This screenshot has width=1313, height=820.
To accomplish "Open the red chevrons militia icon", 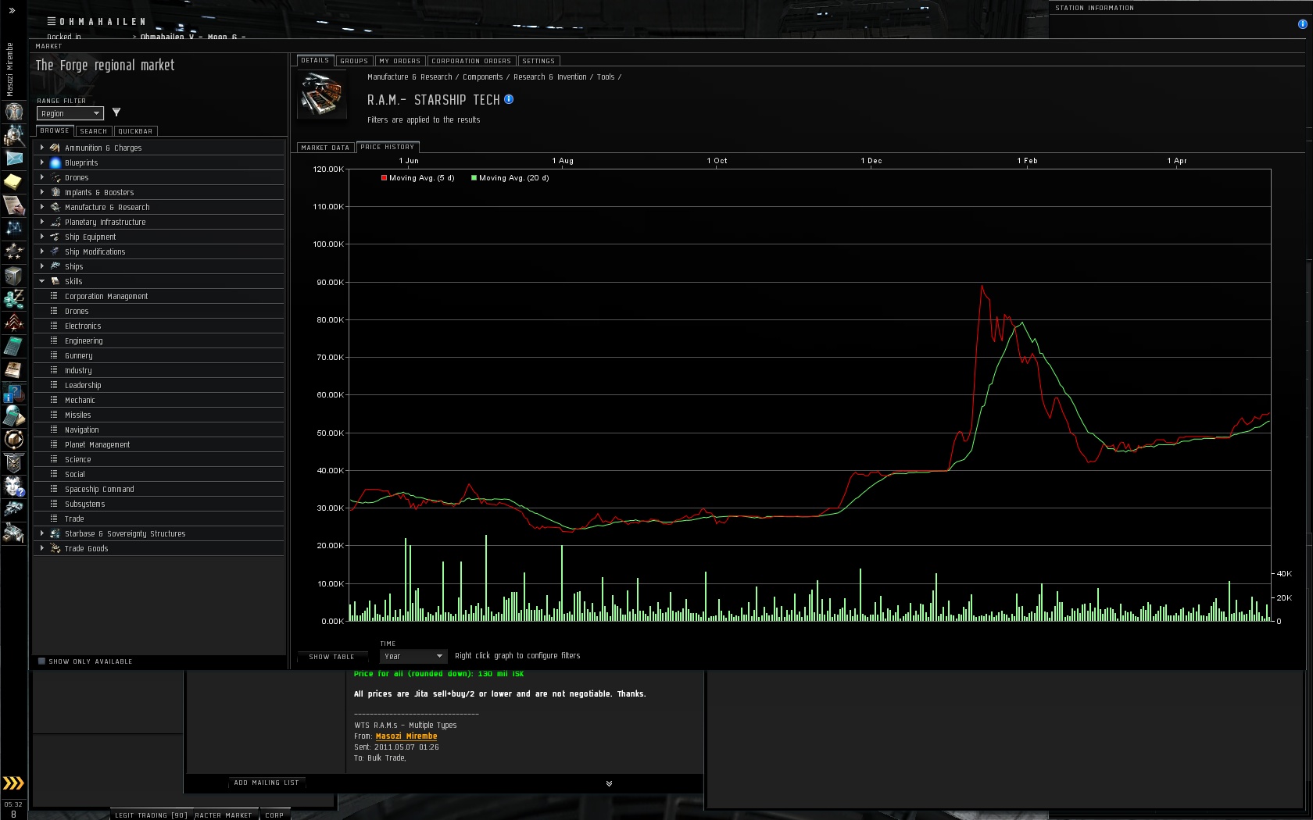I will pyautogui.click(x=14, y=322).
